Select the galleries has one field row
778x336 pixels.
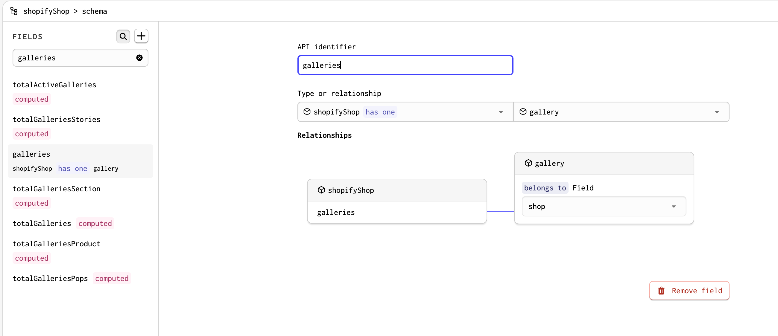pos(80,161)
